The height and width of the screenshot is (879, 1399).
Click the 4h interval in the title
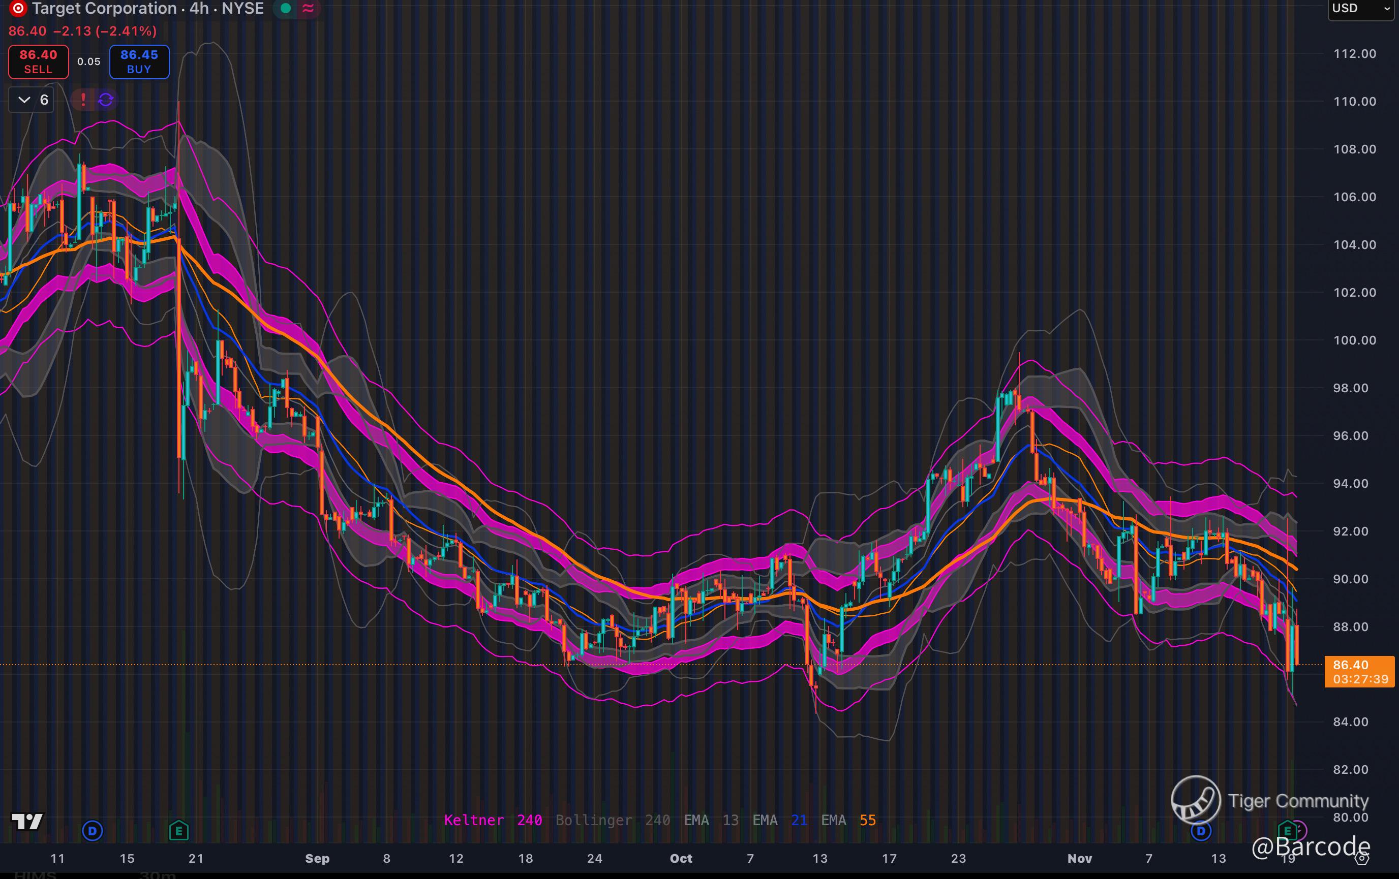tap(199, 8)
